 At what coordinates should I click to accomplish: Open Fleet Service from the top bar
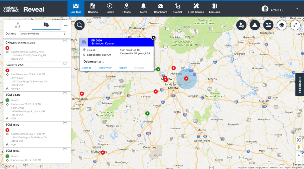196,9
